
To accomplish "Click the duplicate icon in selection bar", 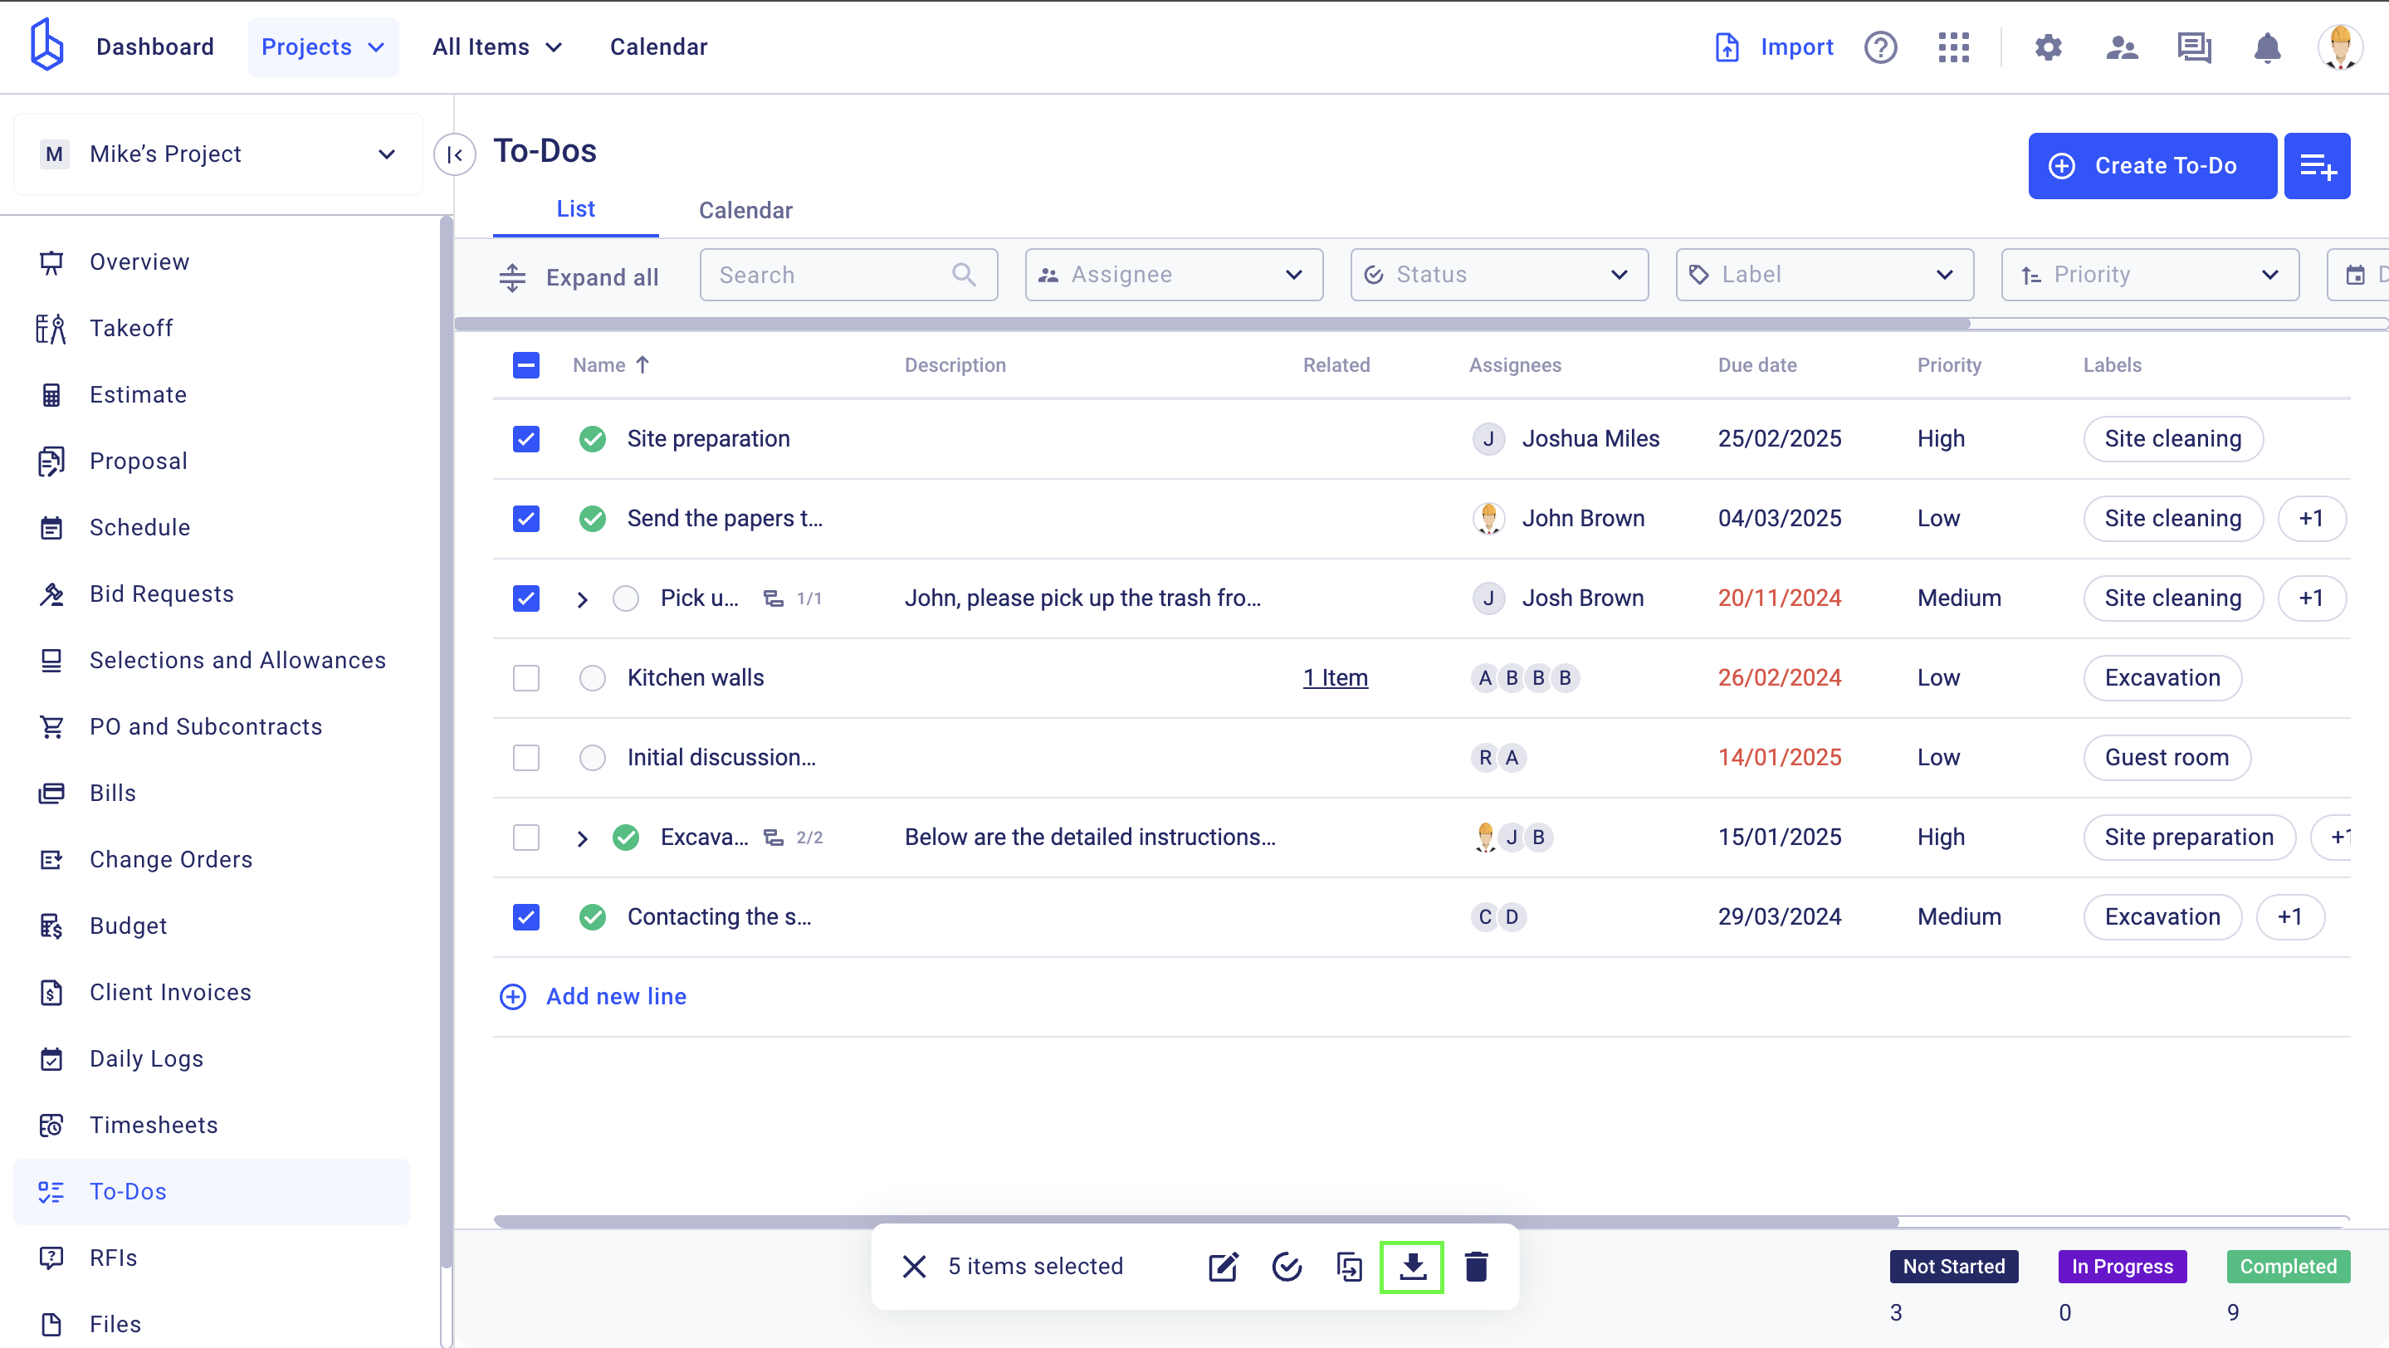I will [1350, 1267].
